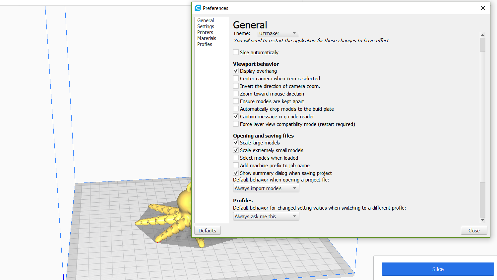Screen dimensions: 497x280
Task: Open the Printers preferences page
Action: pos(205,32)
